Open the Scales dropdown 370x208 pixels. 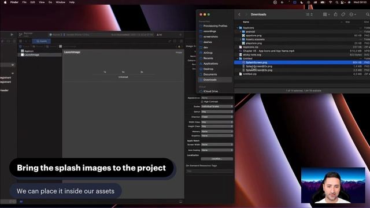[217, 106]
